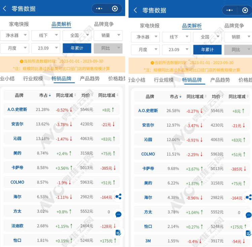252x247 pixels.
Task: Select 品类解析 tab in left panel
Action: click(x=61, y=24)
